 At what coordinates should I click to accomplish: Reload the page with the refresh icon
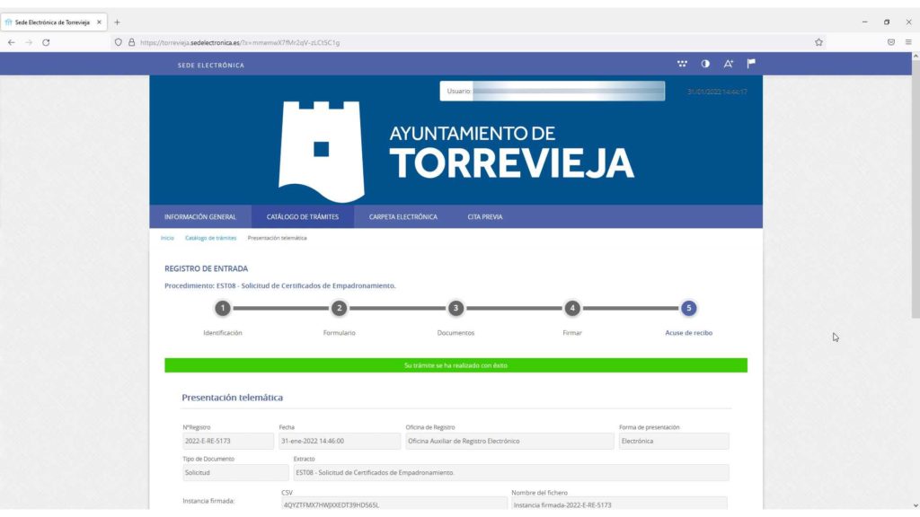(46, 42)
